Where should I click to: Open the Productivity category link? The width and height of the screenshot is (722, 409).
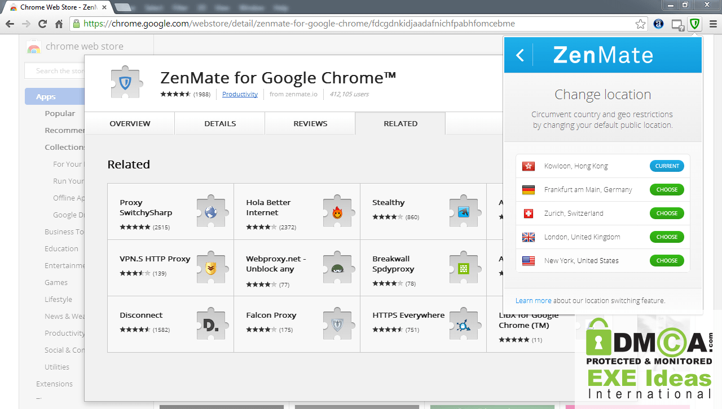[x=240, y=94]
